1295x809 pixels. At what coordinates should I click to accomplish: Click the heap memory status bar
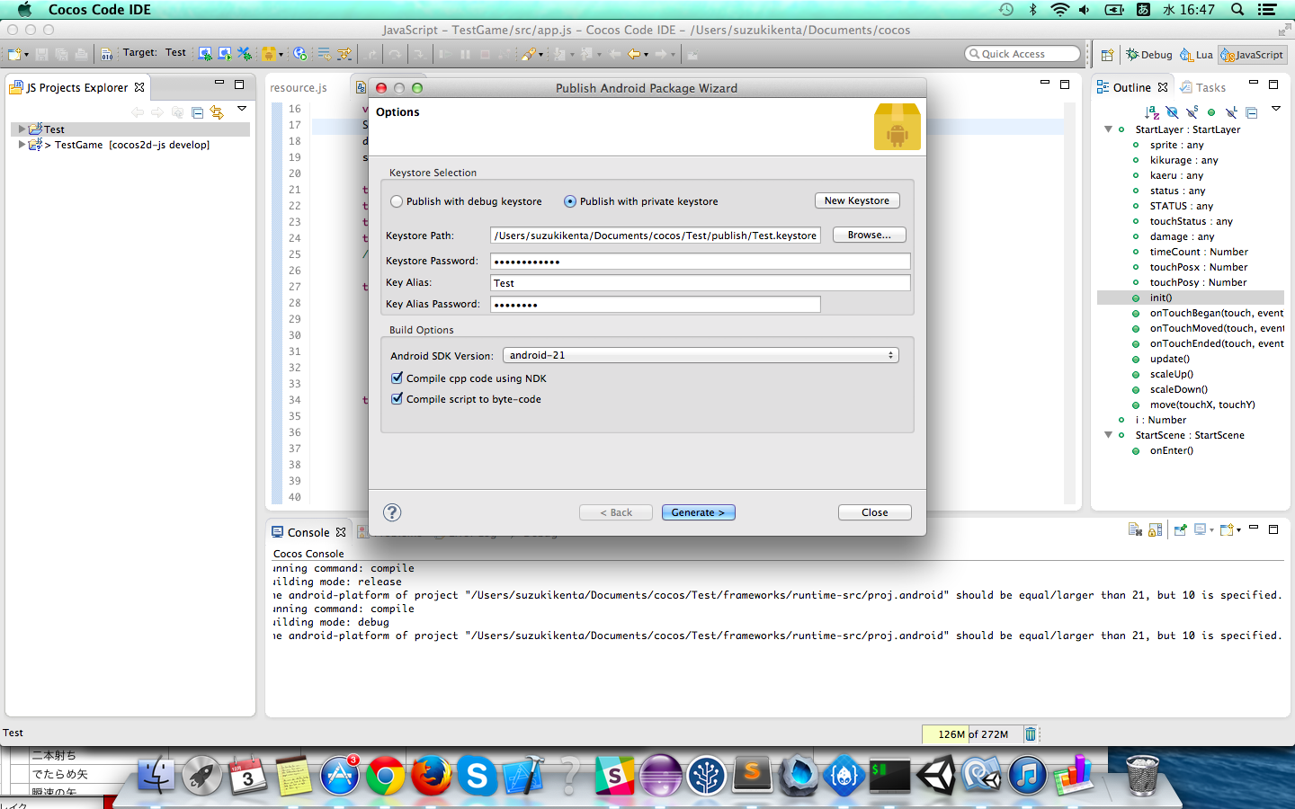[972, 734]
